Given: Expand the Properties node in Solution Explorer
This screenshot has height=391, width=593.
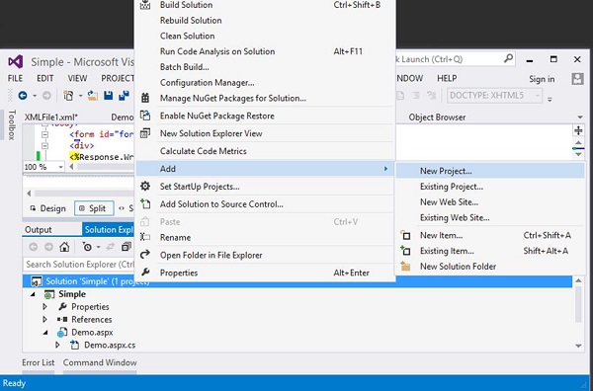Looking at the screenshot, I should [x=45, y=307].
